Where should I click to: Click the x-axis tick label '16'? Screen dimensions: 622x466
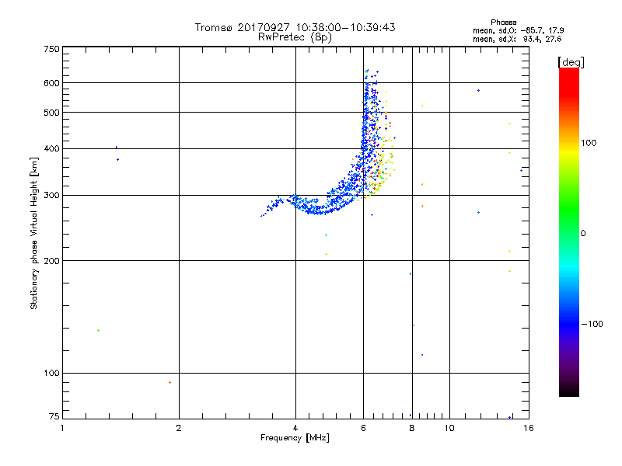pyautogui.click(x=529, y=428)
